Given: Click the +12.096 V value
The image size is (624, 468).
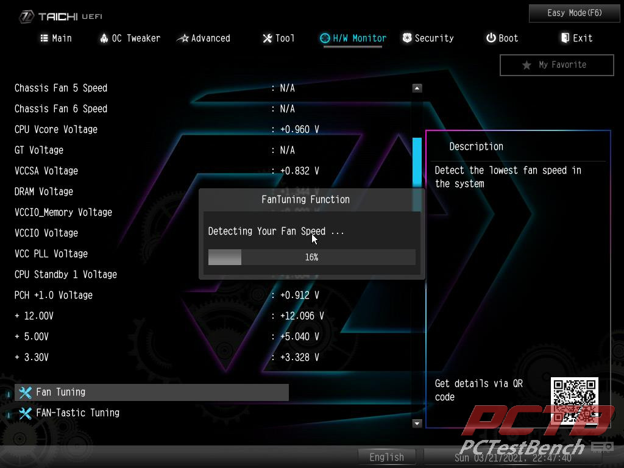Looking at the screenshot, I should tap(302, 316).
